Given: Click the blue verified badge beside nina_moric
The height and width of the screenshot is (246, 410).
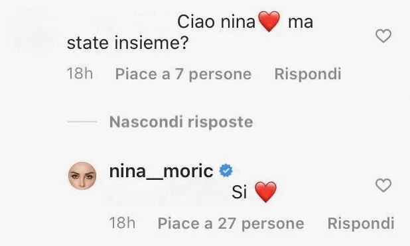Looking at the screenshot, I should (226, 171).
